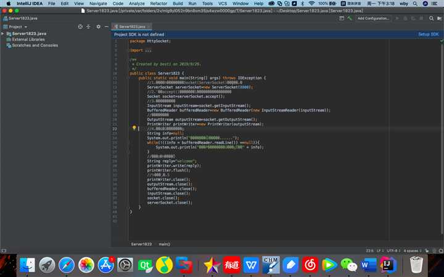Open App Store from the Dock
444x277 pixels.
(x=105, y=265)
